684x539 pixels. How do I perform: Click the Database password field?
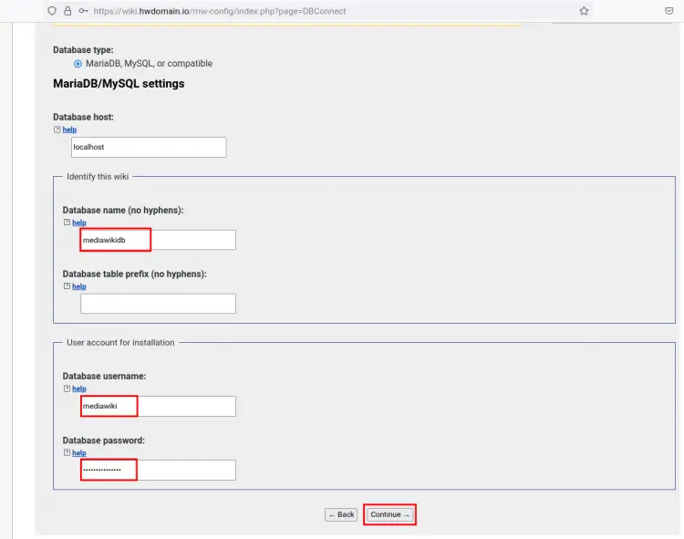[158, 470]
